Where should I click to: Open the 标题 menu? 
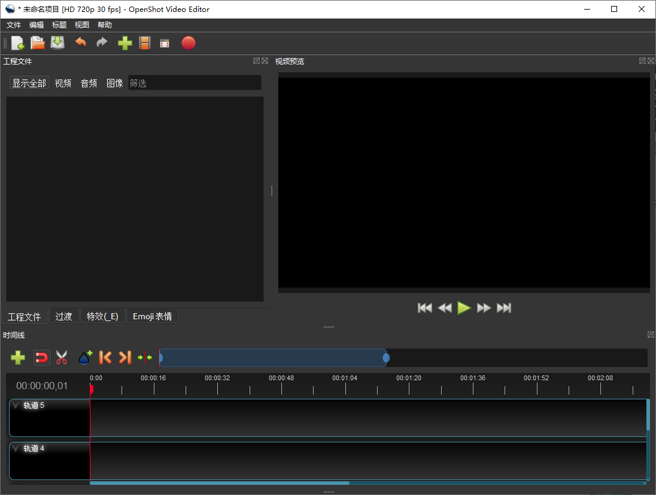(59, 25)
